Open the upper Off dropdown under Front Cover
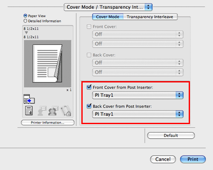The image size is (213, 170). click(x=138, y=34)
